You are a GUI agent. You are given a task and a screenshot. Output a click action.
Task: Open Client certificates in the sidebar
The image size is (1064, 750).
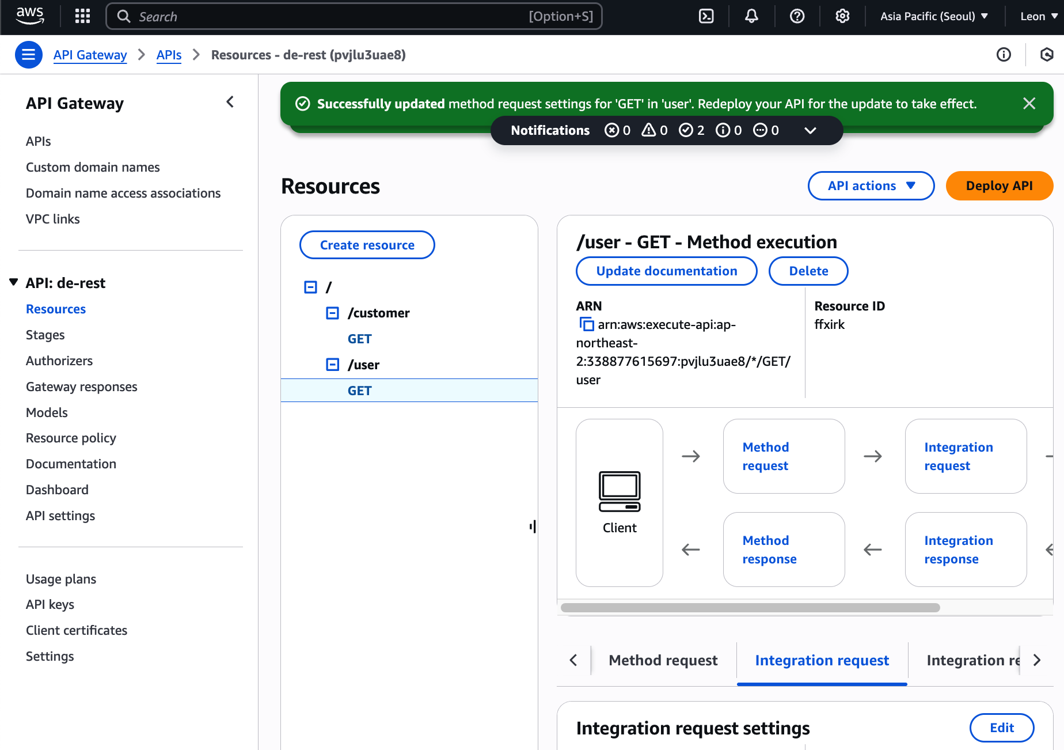(x=77, y=630)
